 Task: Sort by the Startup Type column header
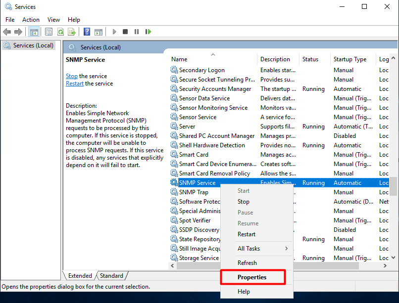tap(353, 59)
